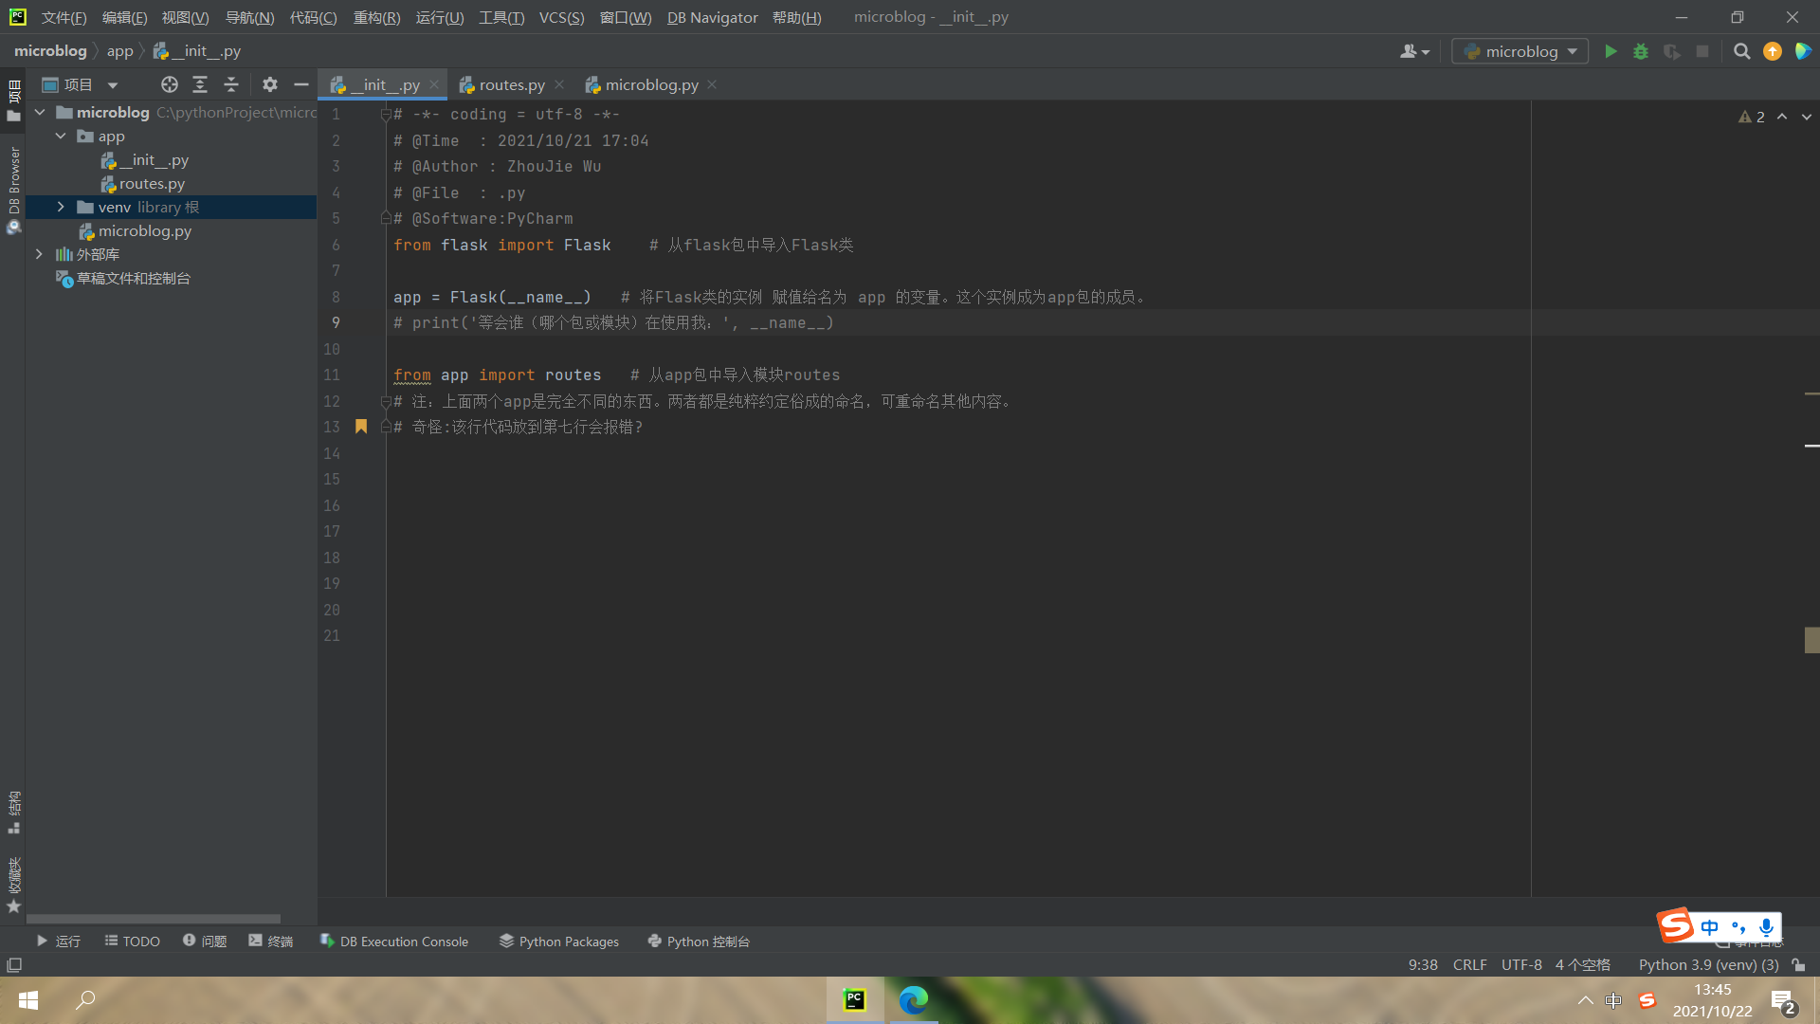Select the bookmark icon on line 13
The height and width of the screenshot is (1024, 1820).
(361, 425)
